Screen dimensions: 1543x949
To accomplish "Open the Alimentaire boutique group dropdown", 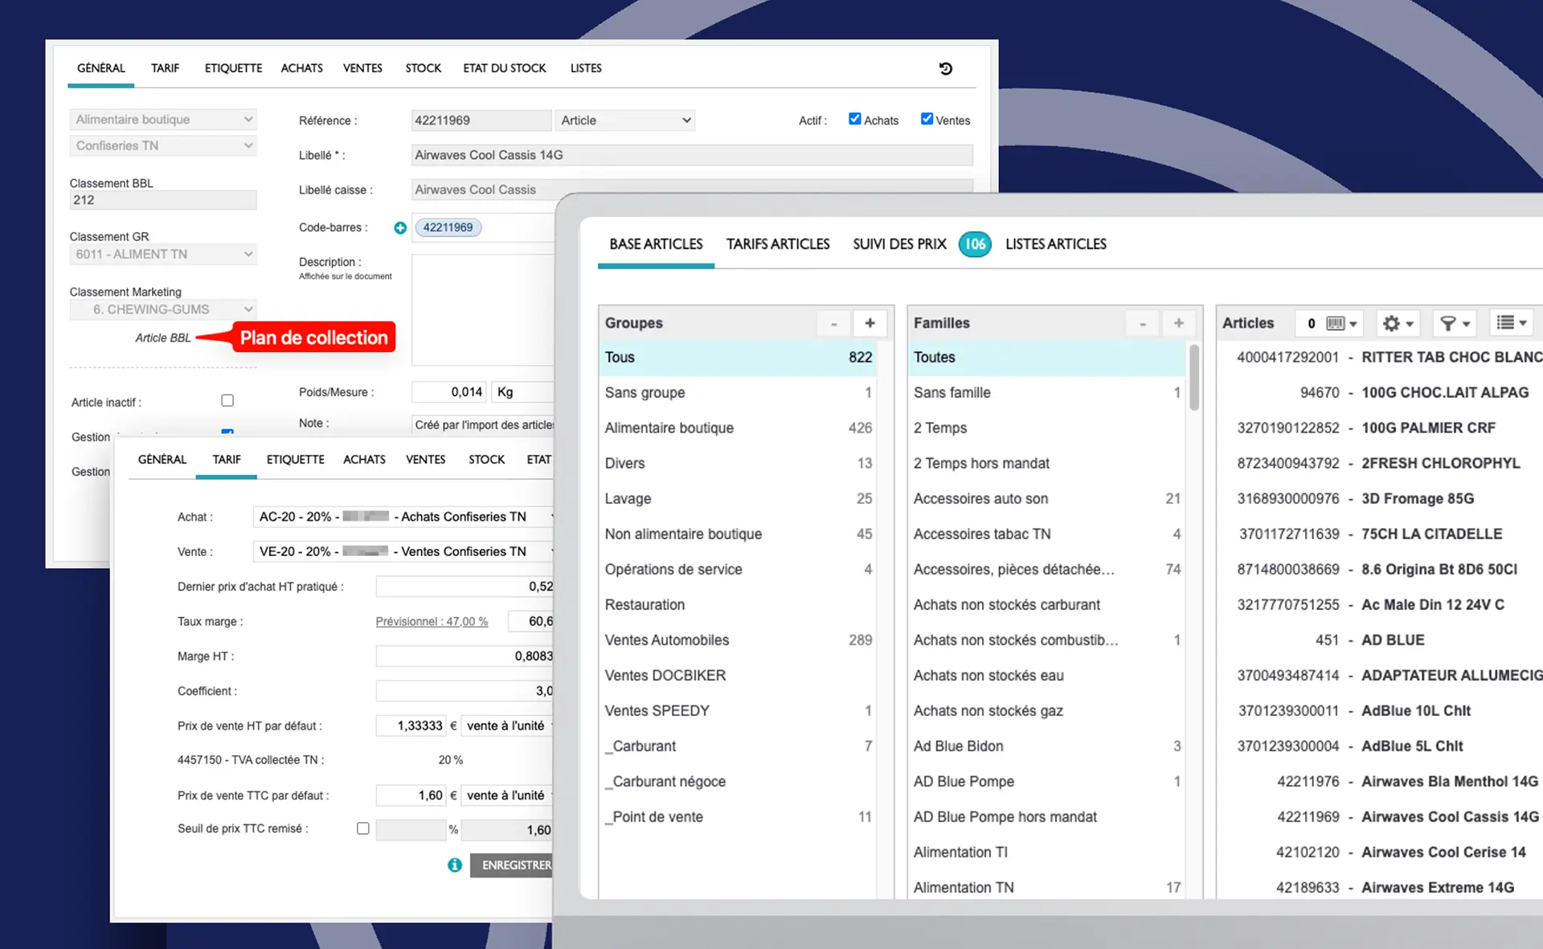I will click(x=163, y=120).
